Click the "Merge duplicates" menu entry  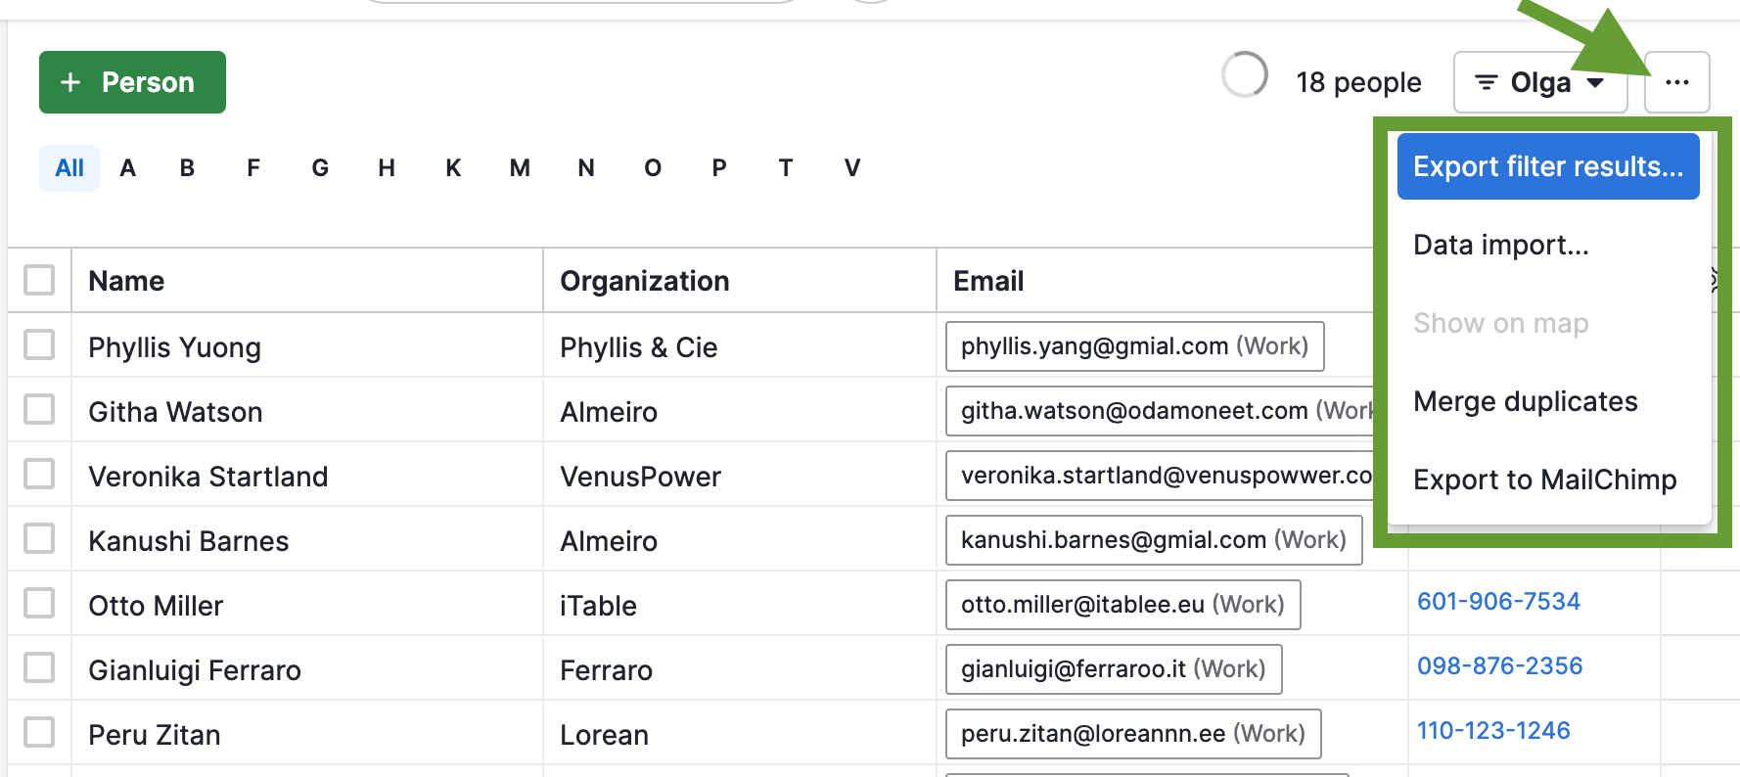1526,401
